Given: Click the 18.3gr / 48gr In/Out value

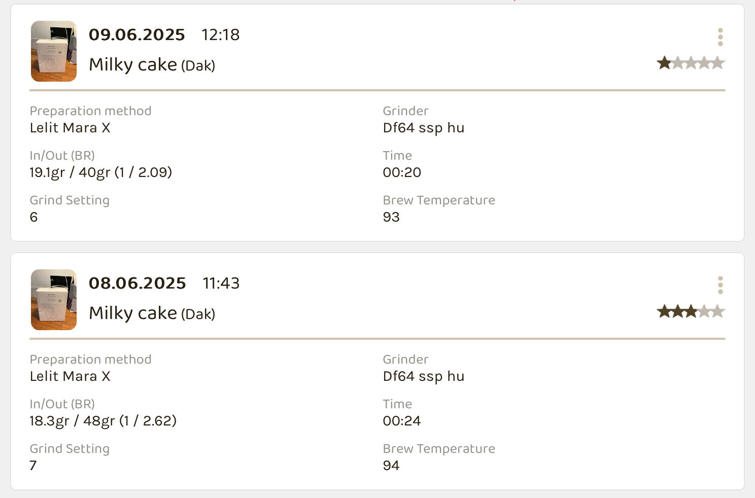Looking at the screenshot, I should [103, 421].
